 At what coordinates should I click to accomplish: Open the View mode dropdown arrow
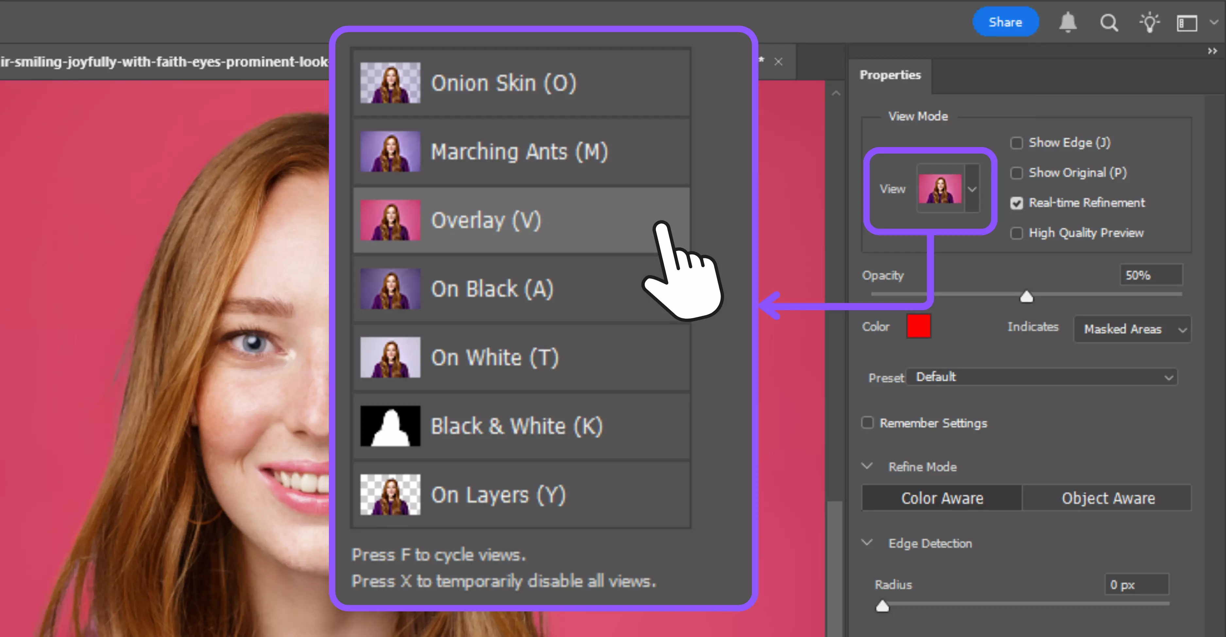click(972, 189)
